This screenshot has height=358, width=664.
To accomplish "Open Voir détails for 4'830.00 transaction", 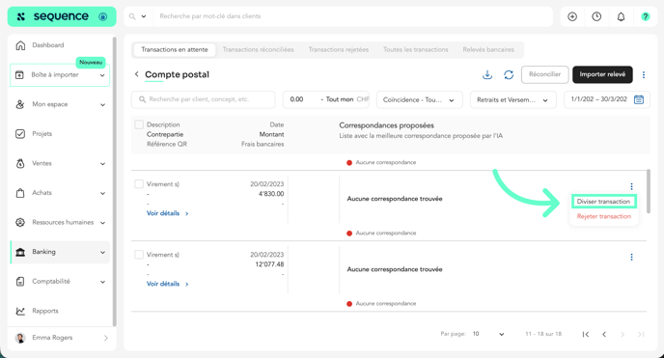I will pyautogui.click(x=167, y=213).
